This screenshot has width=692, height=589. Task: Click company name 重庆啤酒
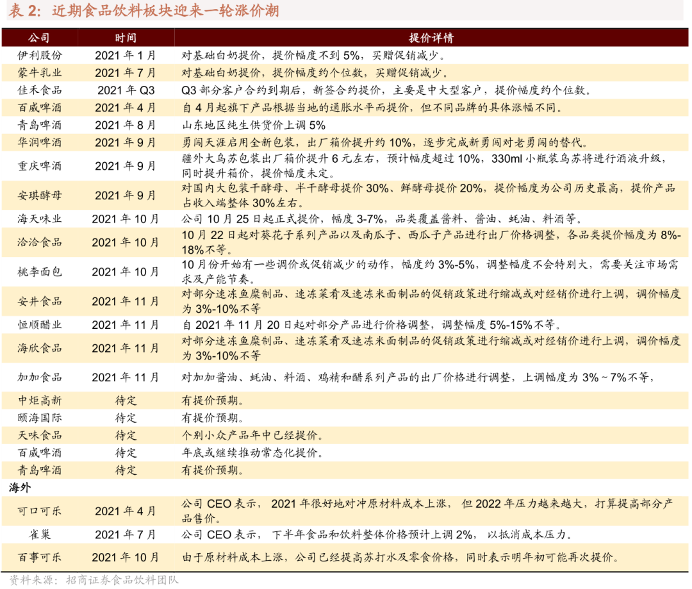click(x=39, y=166)
